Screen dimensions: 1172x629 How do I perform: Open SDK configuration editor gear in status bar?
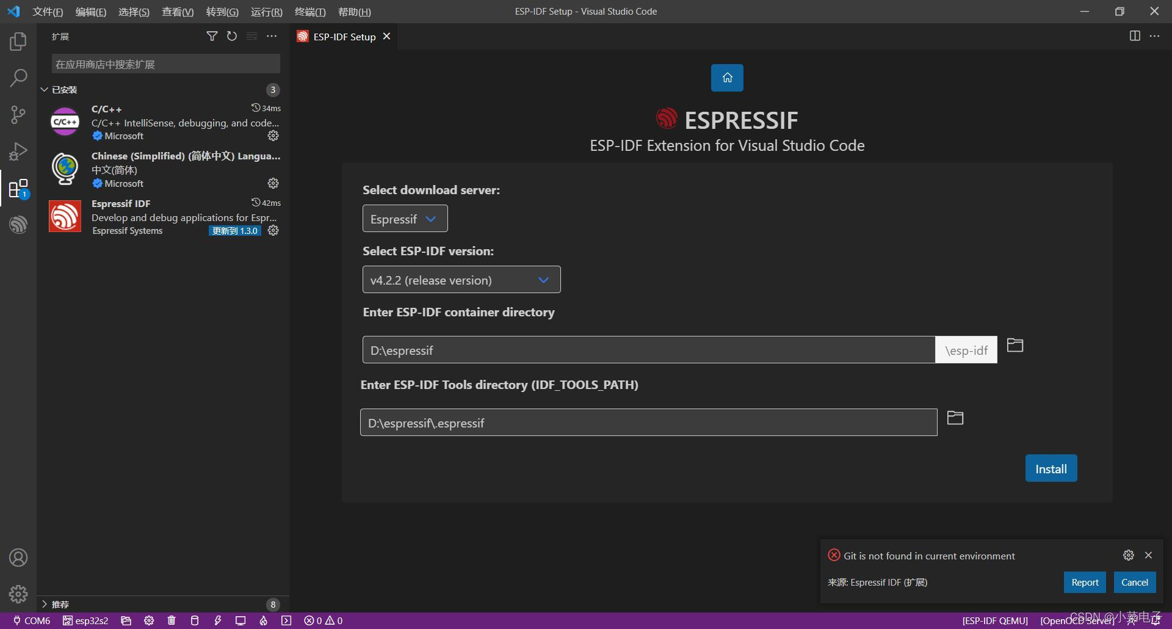coord(149,620)
